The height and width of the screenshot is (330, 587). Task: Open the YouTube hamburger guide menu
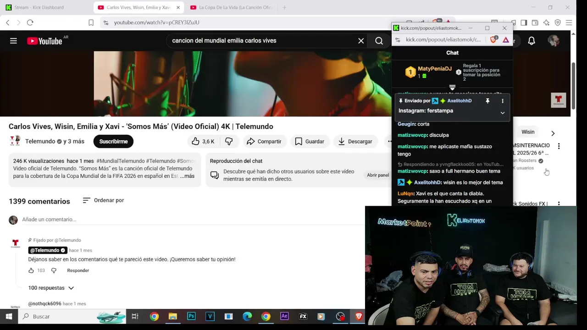tap(13, 41)
